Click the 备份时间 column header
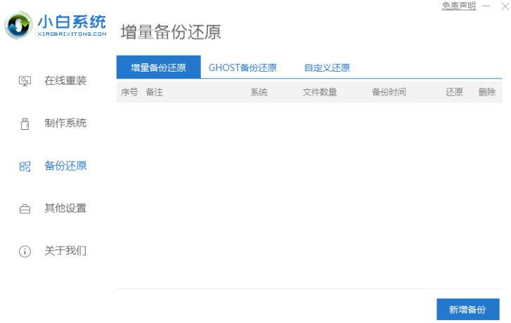The height and width of the screenshot is (323, 511). click(389, 92)
